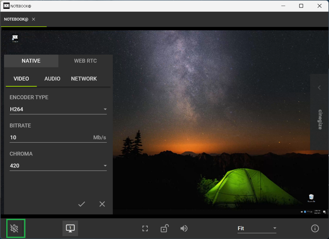Cancel settings with the X icon
This screenshot has width=329, height=239.
[102, 204]
